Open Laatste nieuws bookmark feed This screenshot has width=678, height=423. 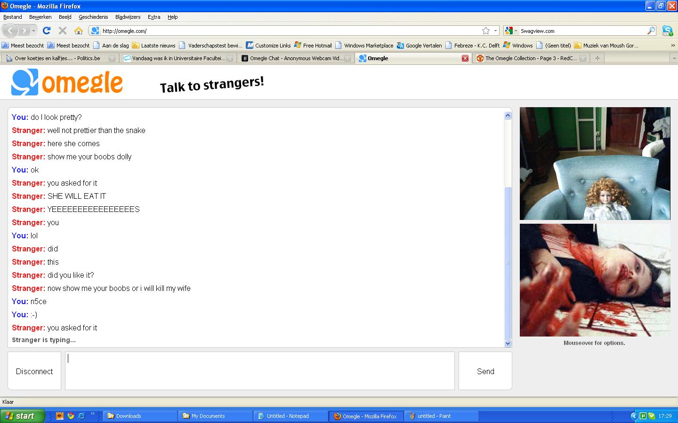pos(154,46)
